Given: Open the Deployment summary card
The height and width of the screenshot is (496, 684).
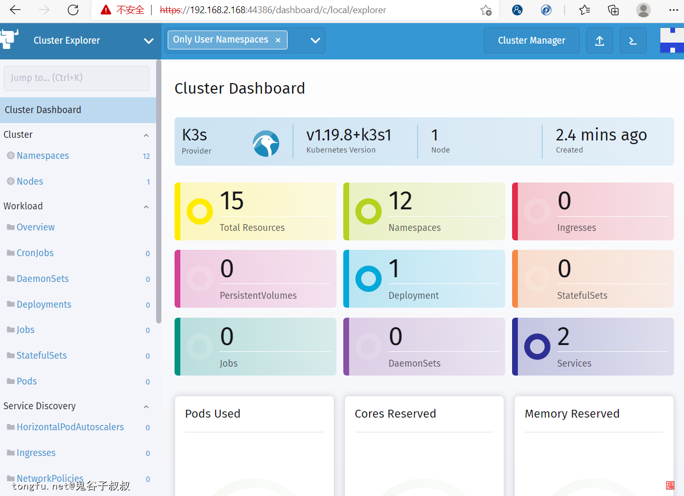Looking at the screenshot, I should click(x=424, y=279).
